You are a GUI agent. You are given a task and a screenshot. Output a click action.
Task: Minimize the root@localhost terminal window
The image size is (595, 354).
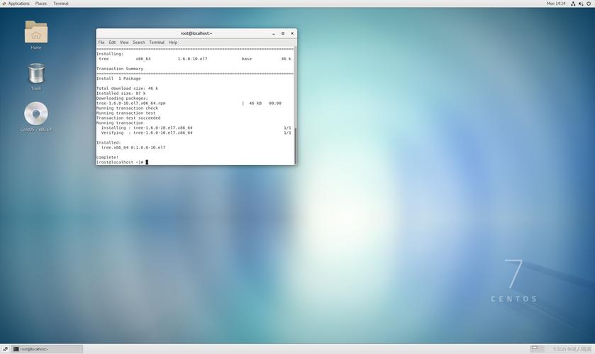[x=274, y=33]
